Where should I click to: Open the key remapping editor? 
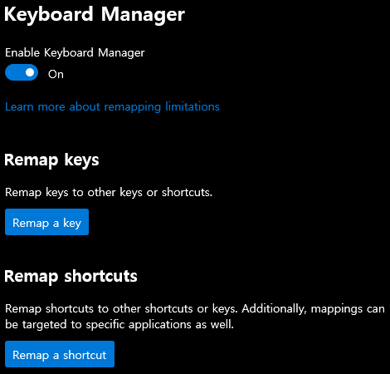tap(46, 222)
